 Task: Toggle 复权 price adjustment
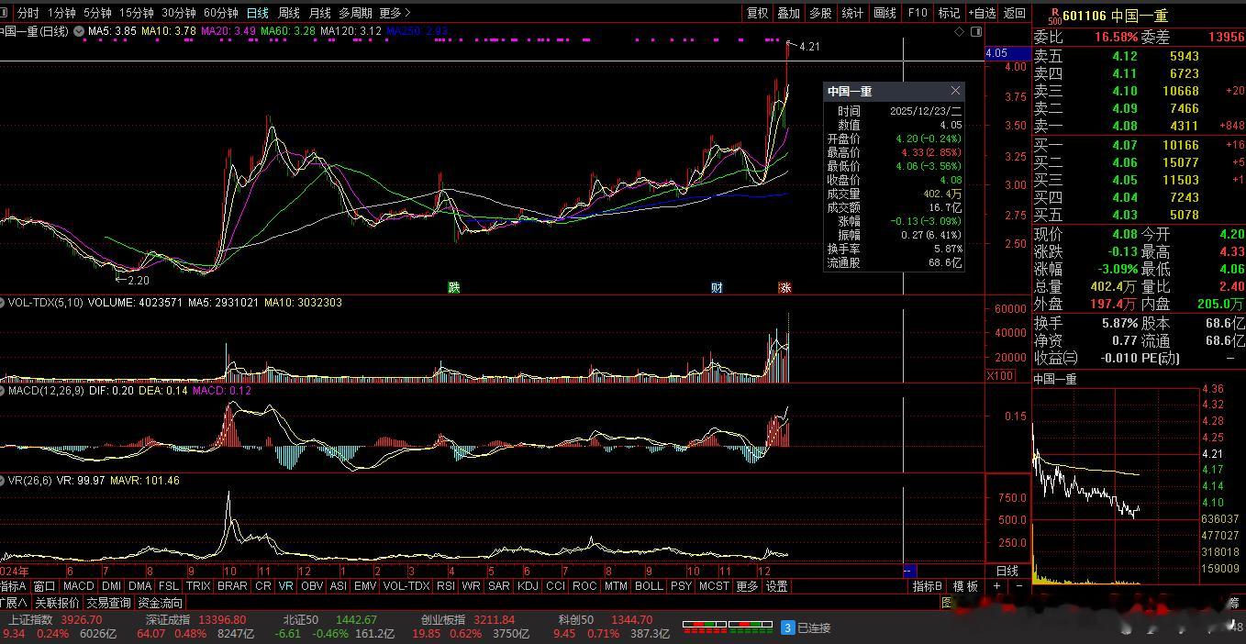[757, 13]
